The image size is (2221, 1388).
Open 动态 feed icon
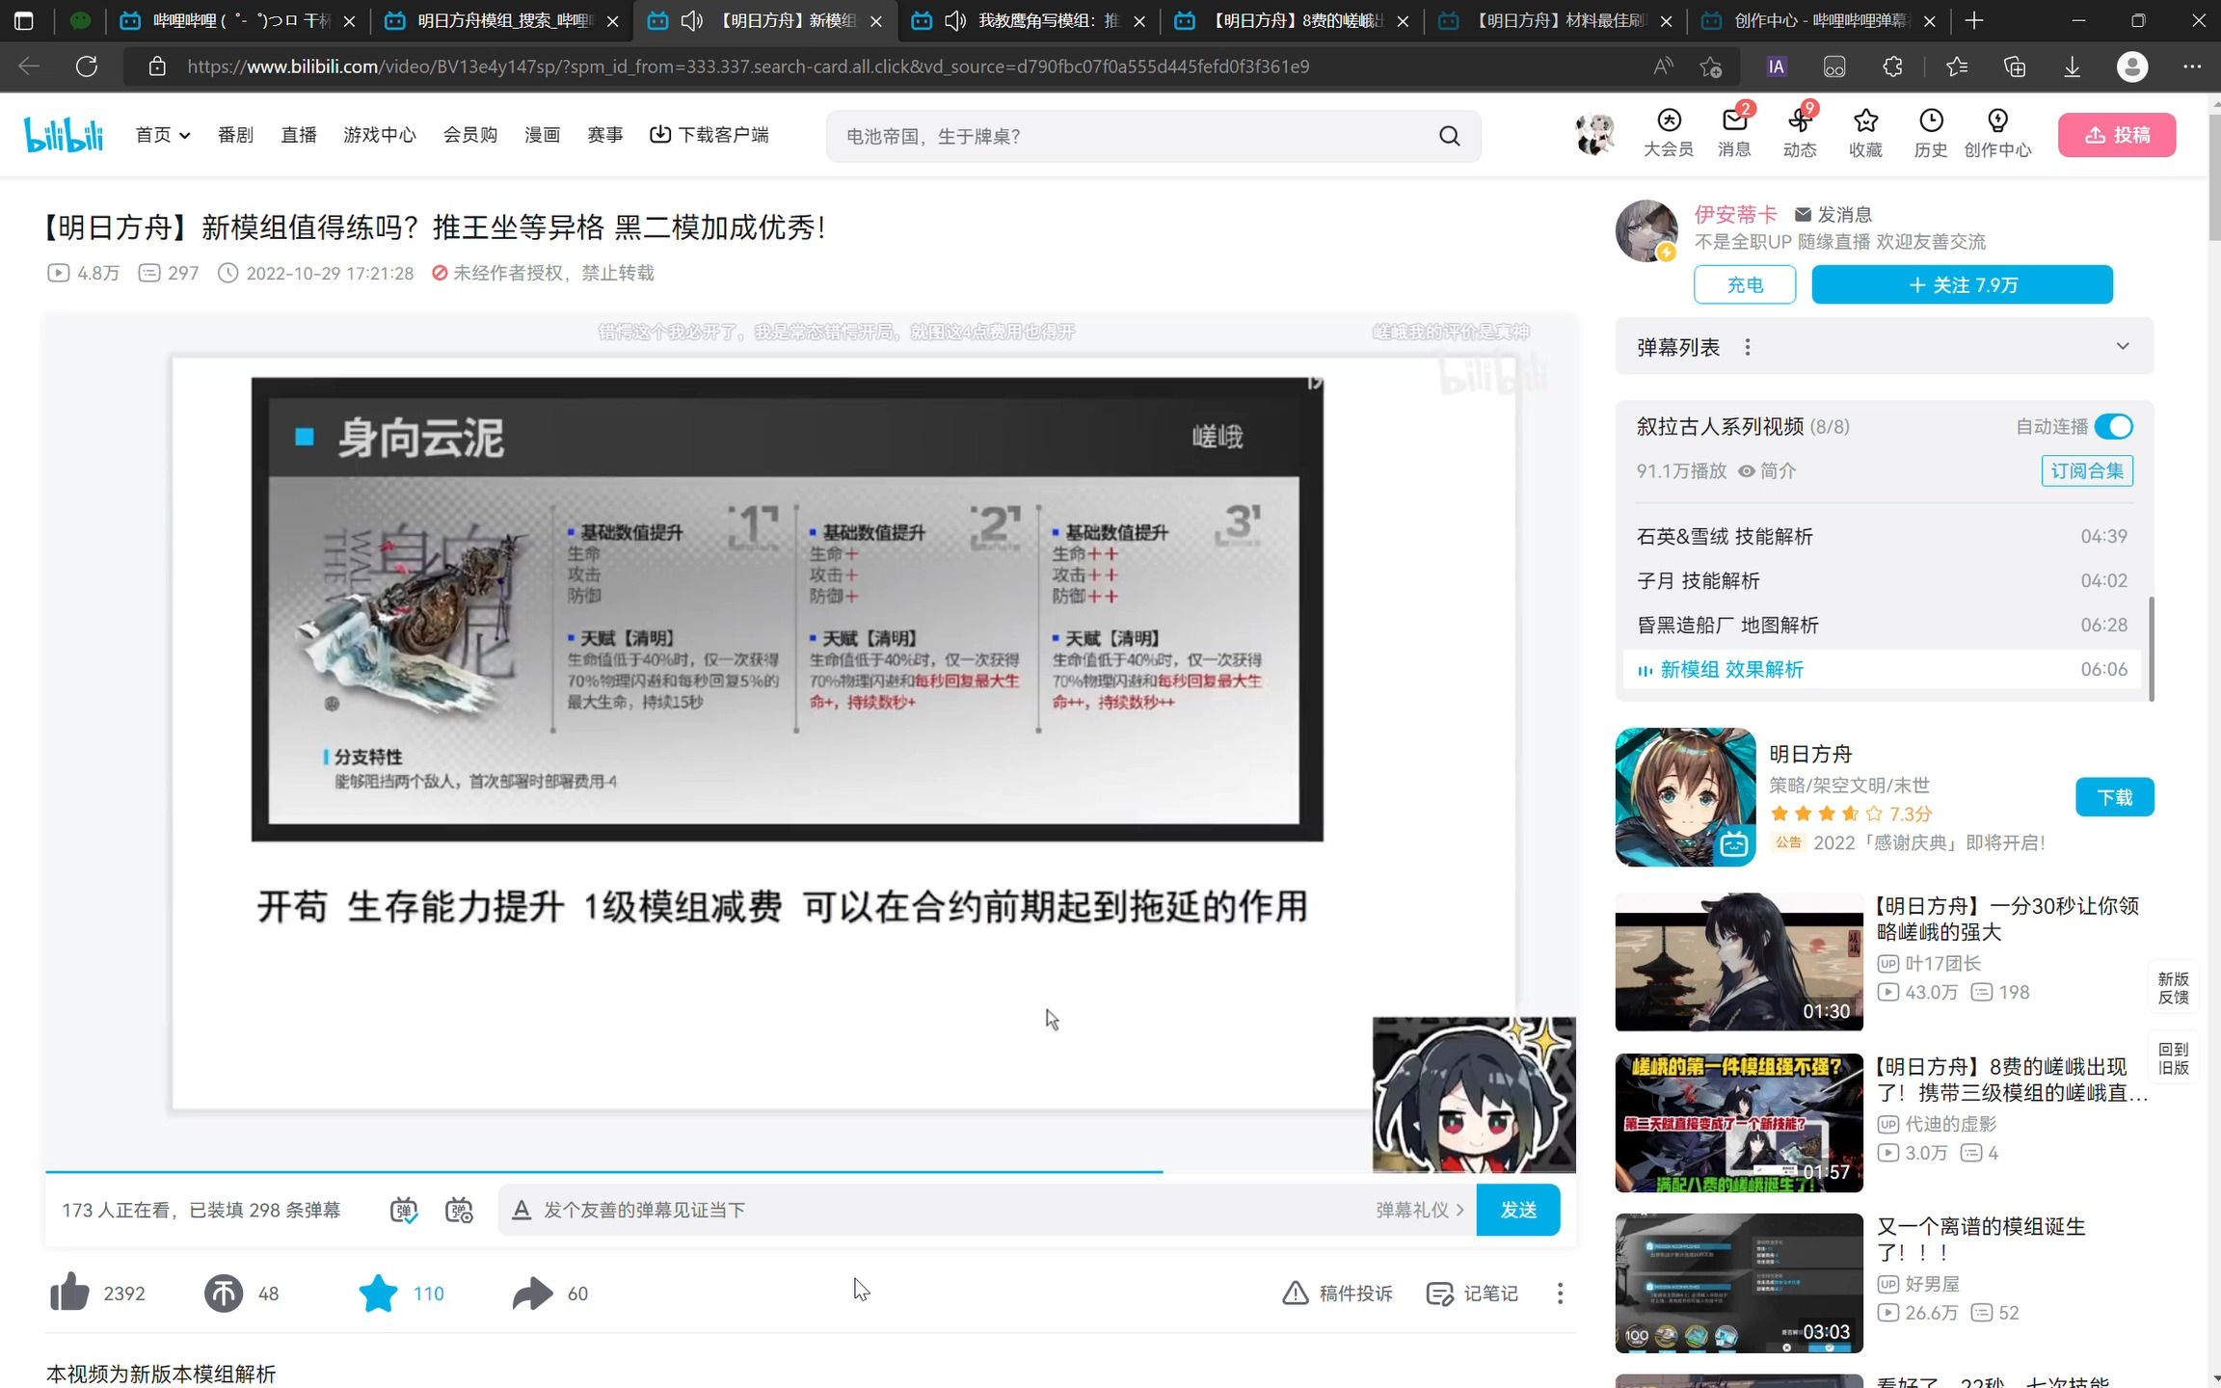(x=1799, y=133)
